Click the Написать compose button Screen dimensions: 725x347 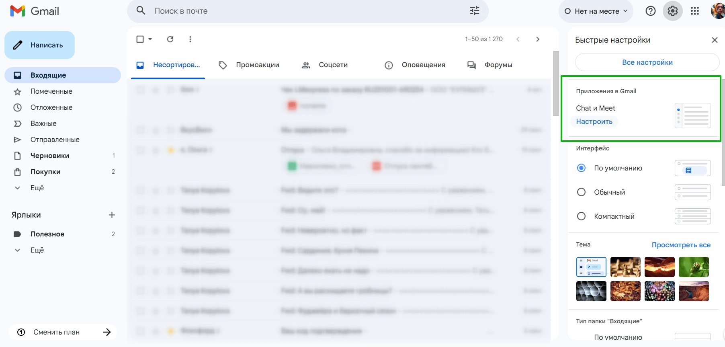point(39,45)
